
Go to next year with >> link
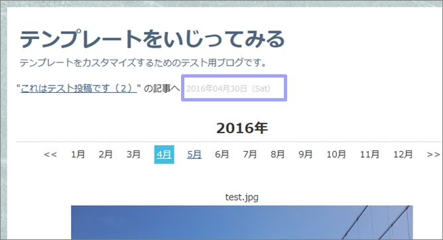click(x=433, y=154)
